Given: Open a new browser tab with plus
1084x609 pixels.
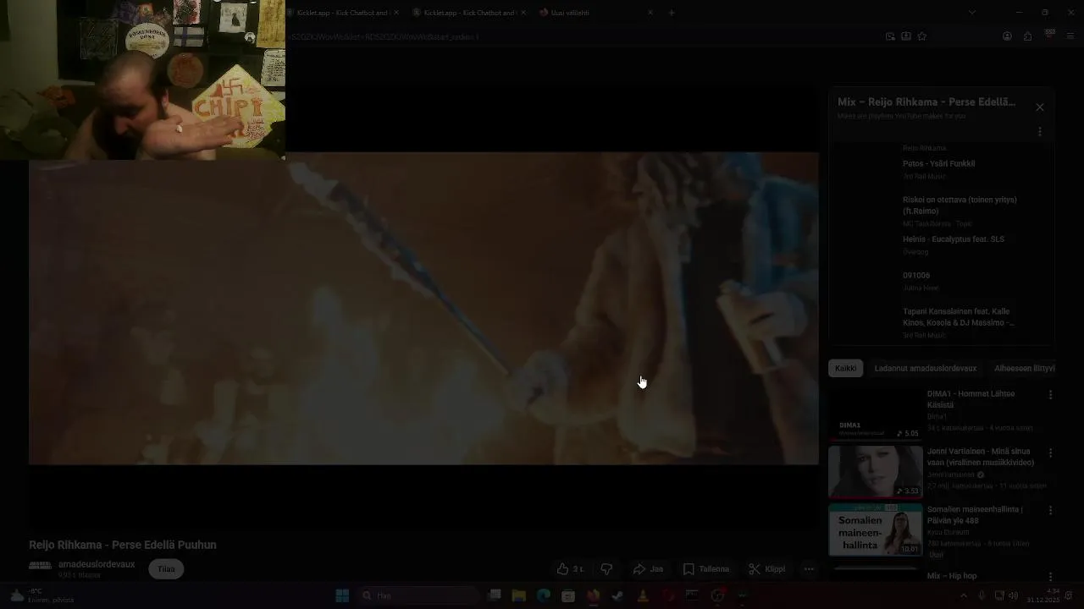Looking at the screenshot, I should coord(672,13).
